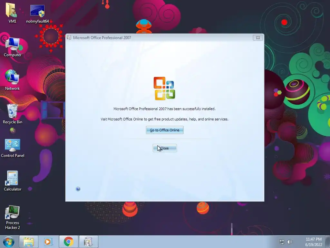Select the Network desktop icon

click(x=12, y=80)
